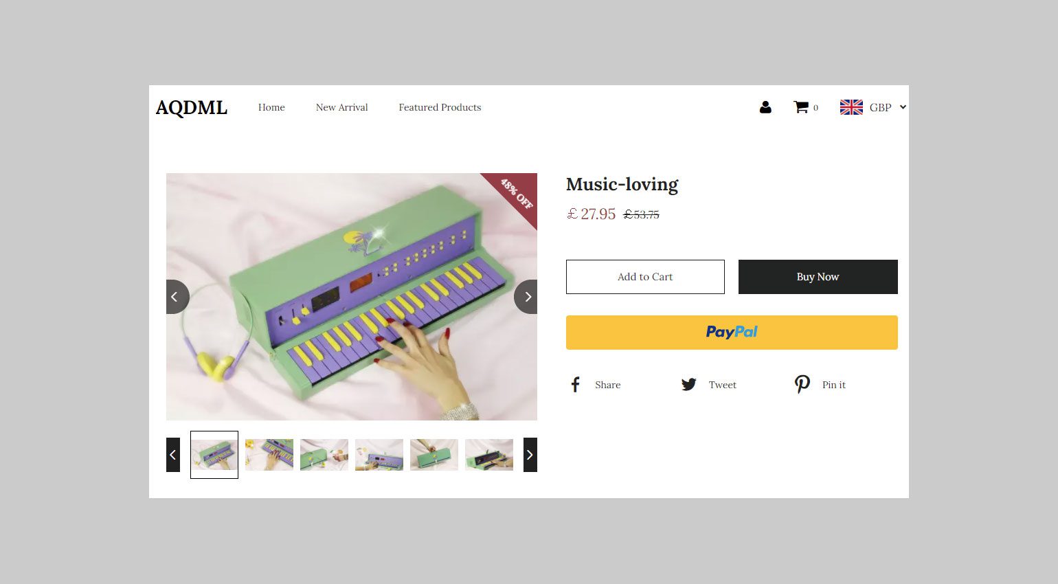Go to the Home menu item
The width and height of the screenshot is (1058, 584).
tap(271, 107)
